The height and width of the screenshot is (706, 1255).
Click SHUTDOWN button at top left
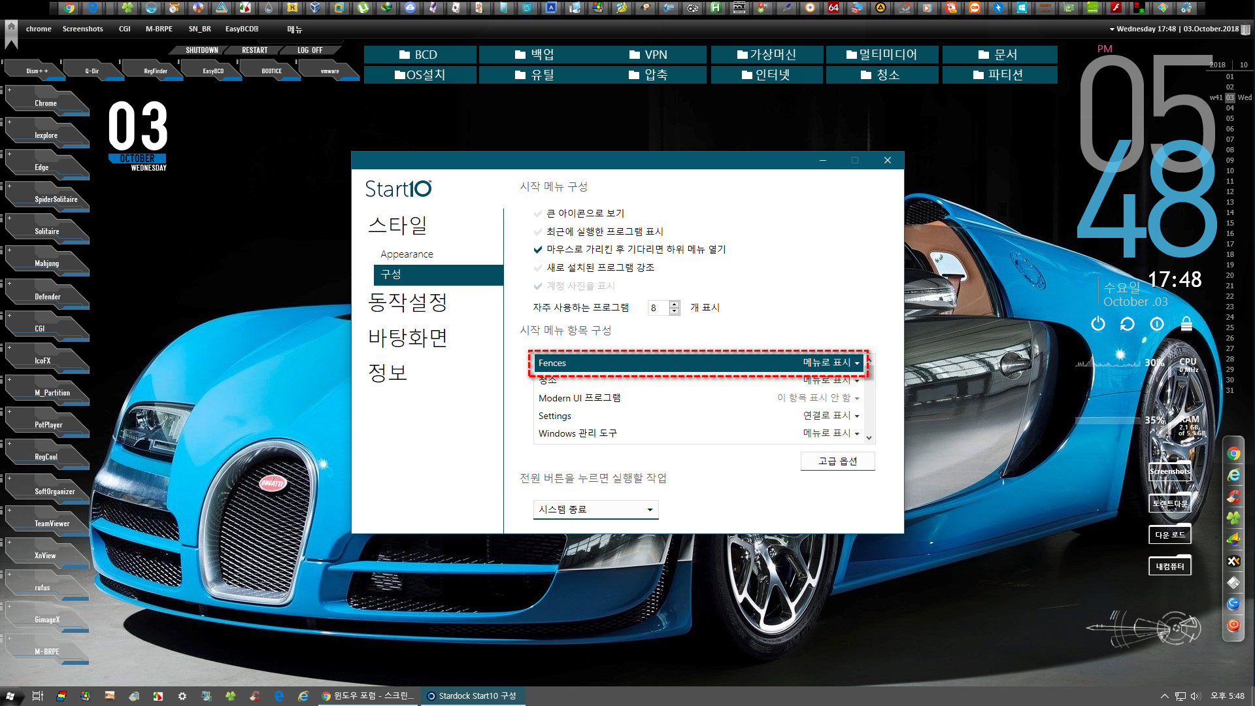pyautogui.click(x=201, y=50)
